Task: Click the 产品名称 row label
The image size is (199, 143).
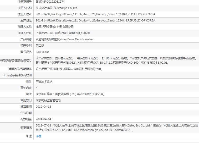Action: [26, 39]
